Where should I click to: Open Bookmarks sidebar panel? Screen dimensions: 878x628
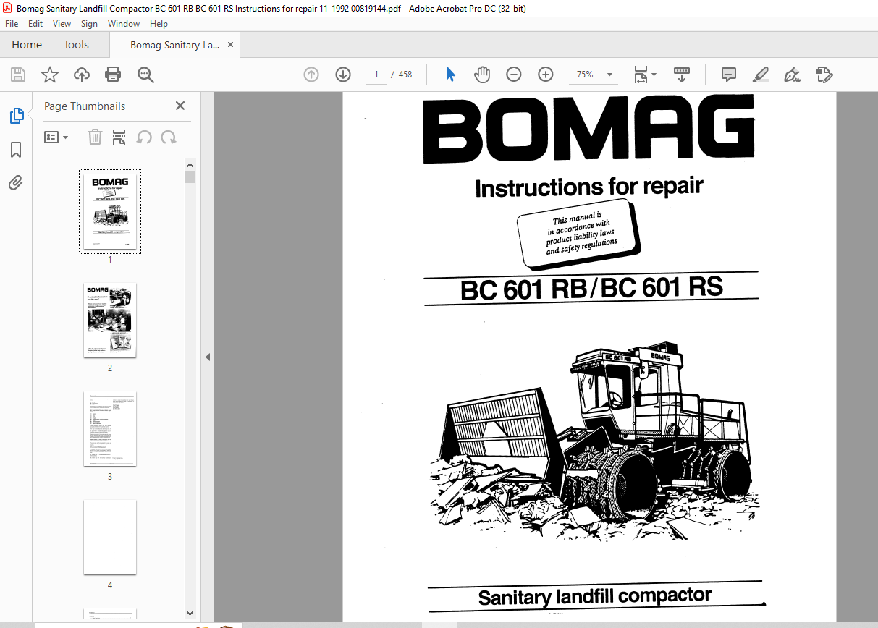click(16, 150)
